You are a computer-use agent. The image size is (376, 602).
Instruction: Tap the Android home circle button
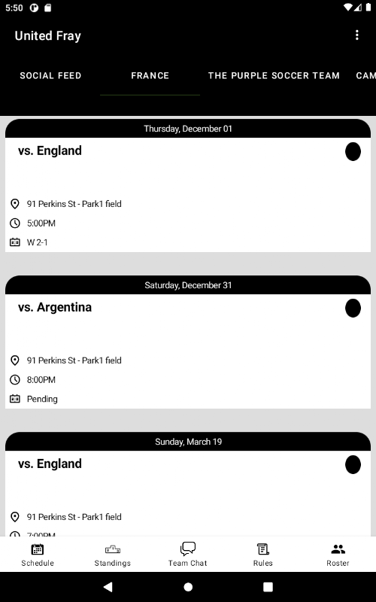(x=188, y=587)
